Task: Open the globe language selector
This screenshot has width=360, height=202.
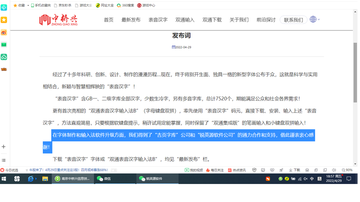Action: pyautogui.click(x=315, y=19)
